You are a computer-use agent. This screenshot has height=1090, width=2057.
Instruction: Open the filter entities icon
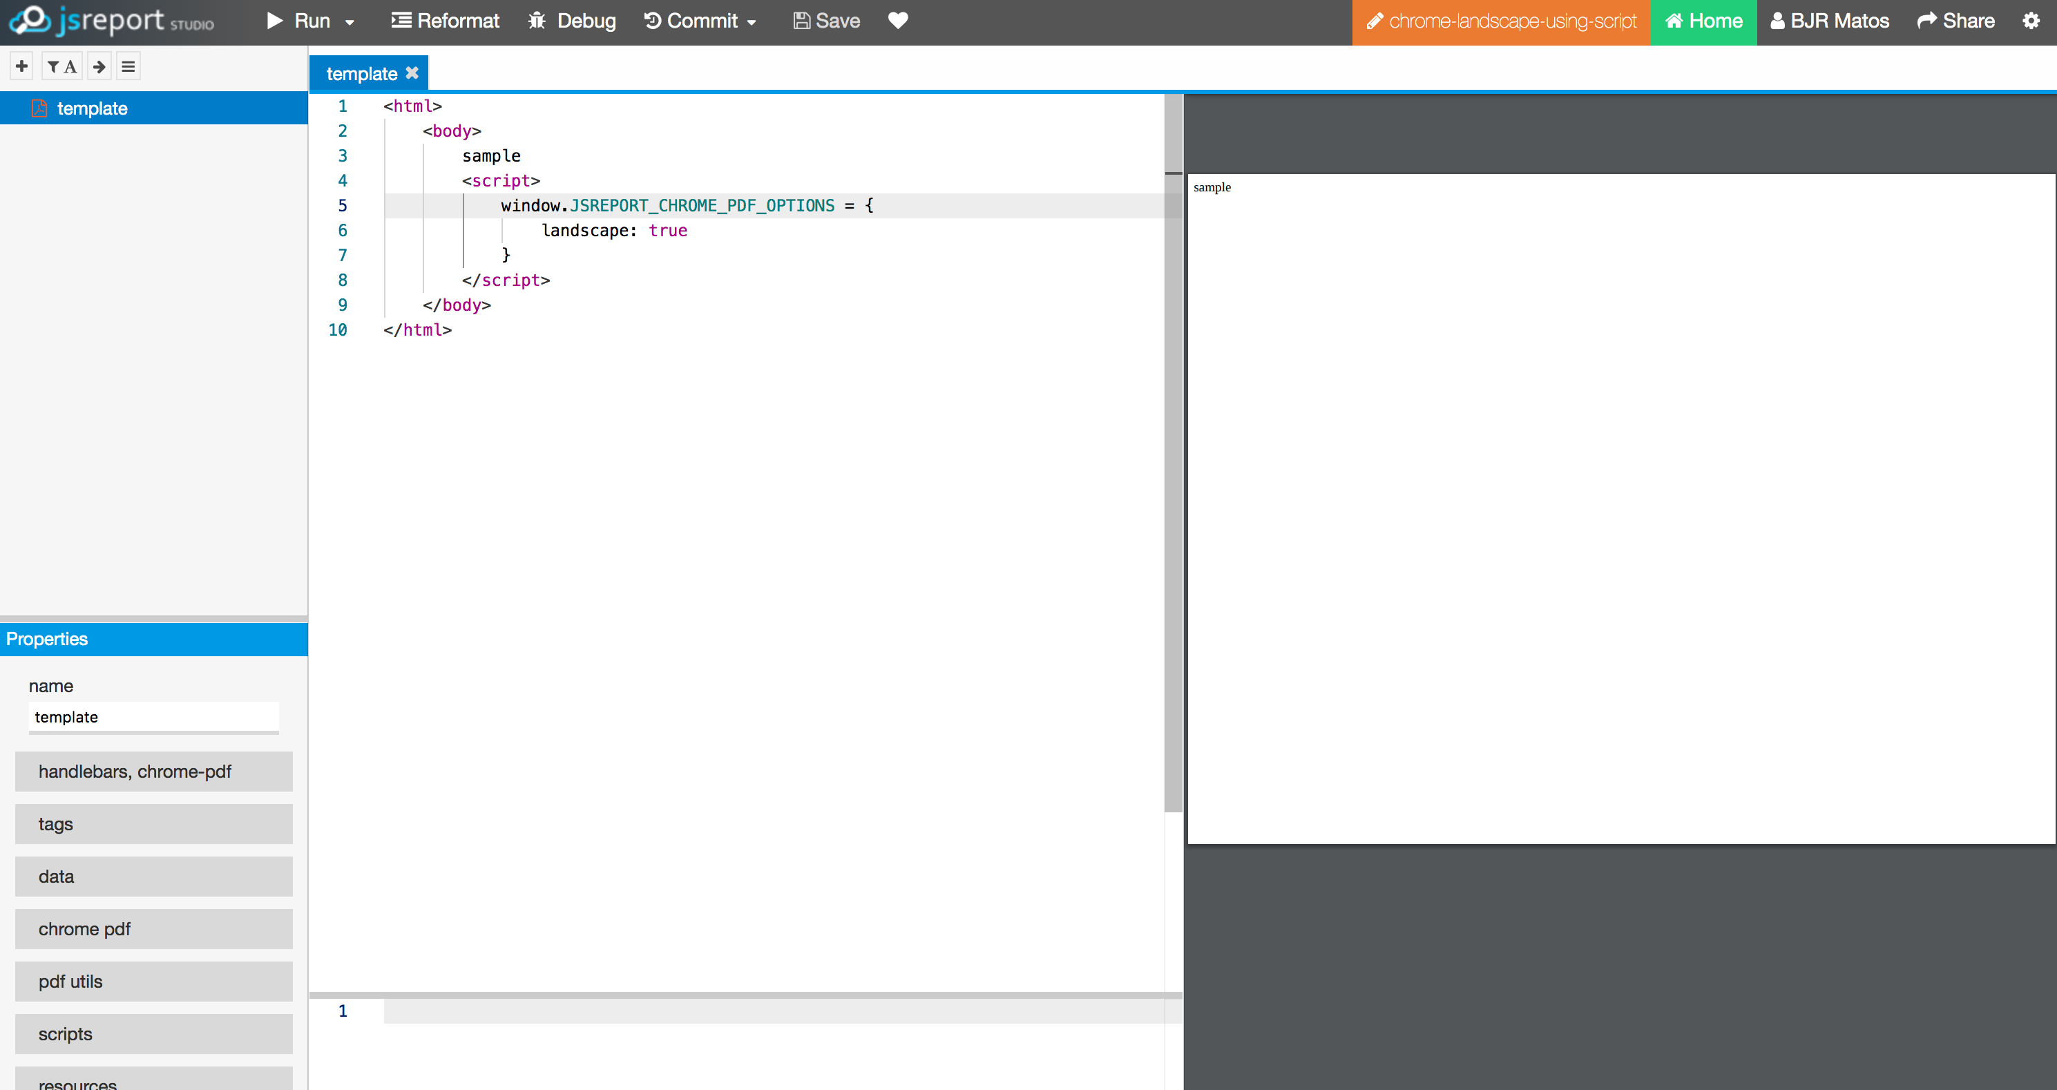point(61,66)
